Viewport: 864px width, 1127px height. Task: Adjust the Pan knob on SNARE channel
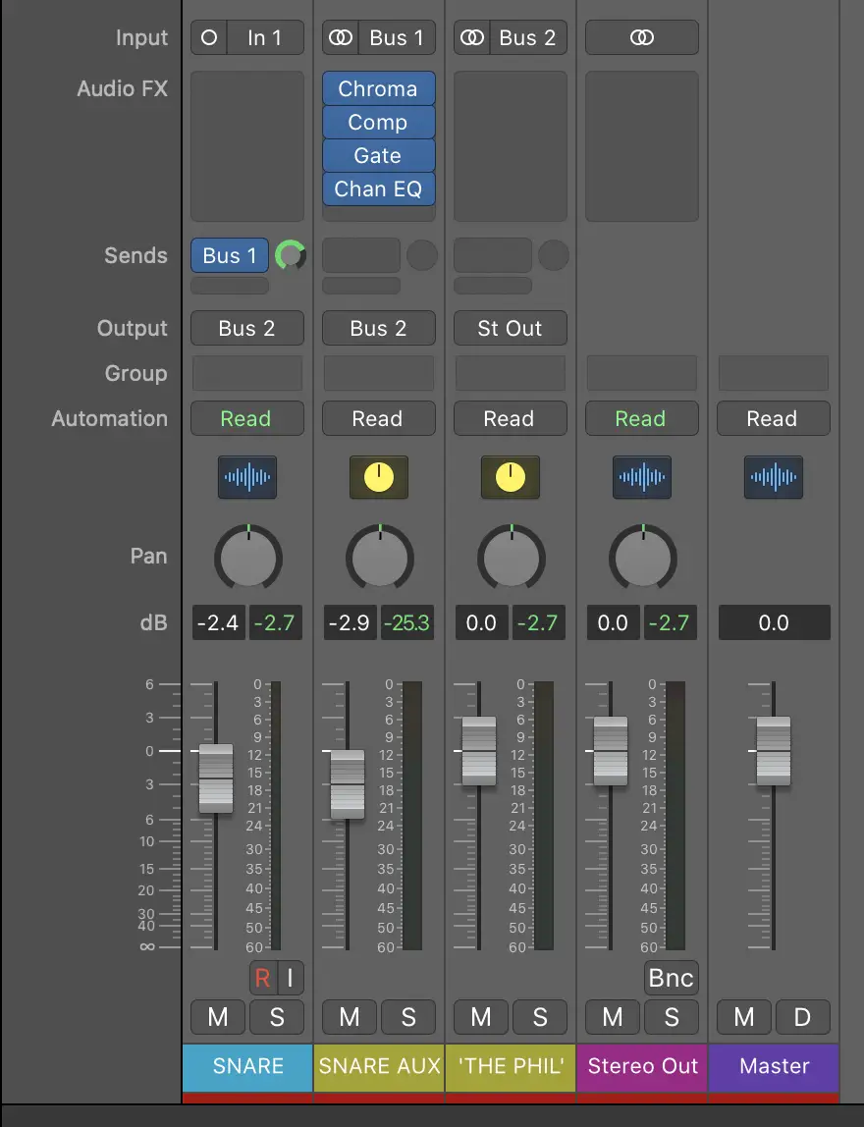click(x=246, y=557)
